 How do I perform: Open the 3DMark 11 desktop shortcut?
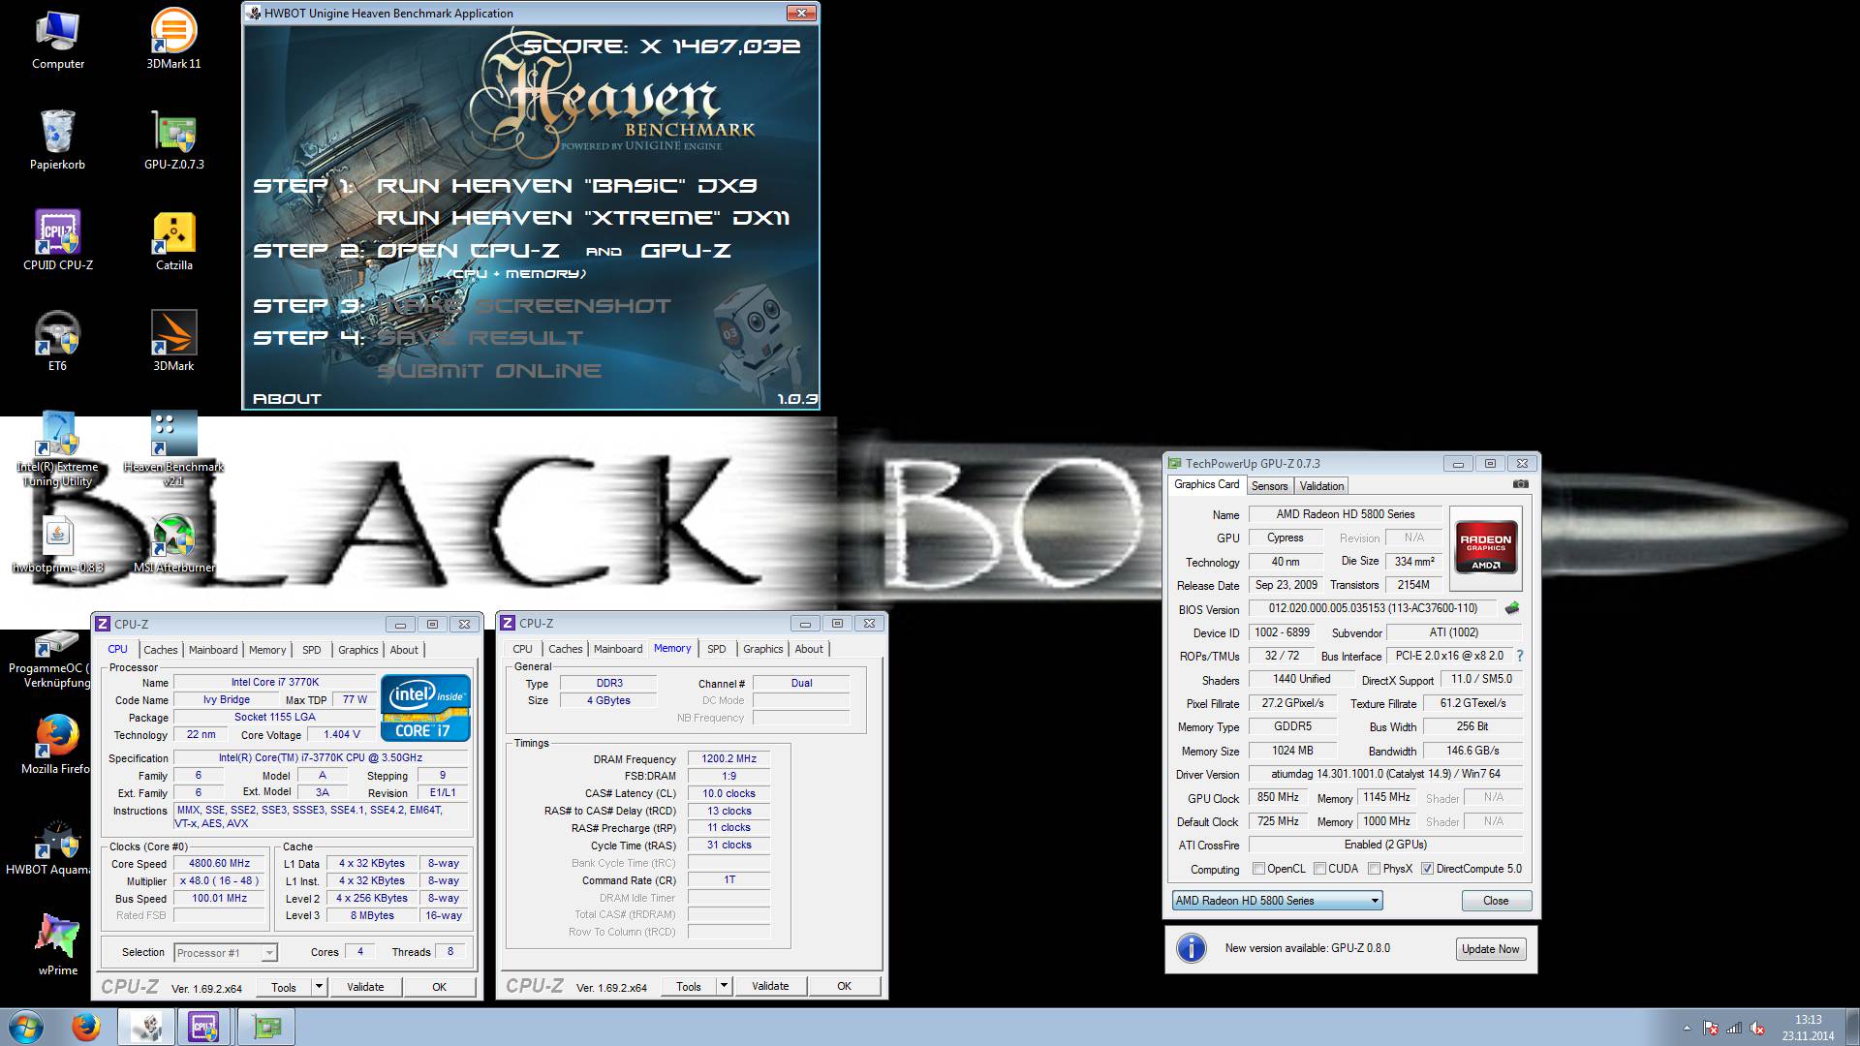173,39
